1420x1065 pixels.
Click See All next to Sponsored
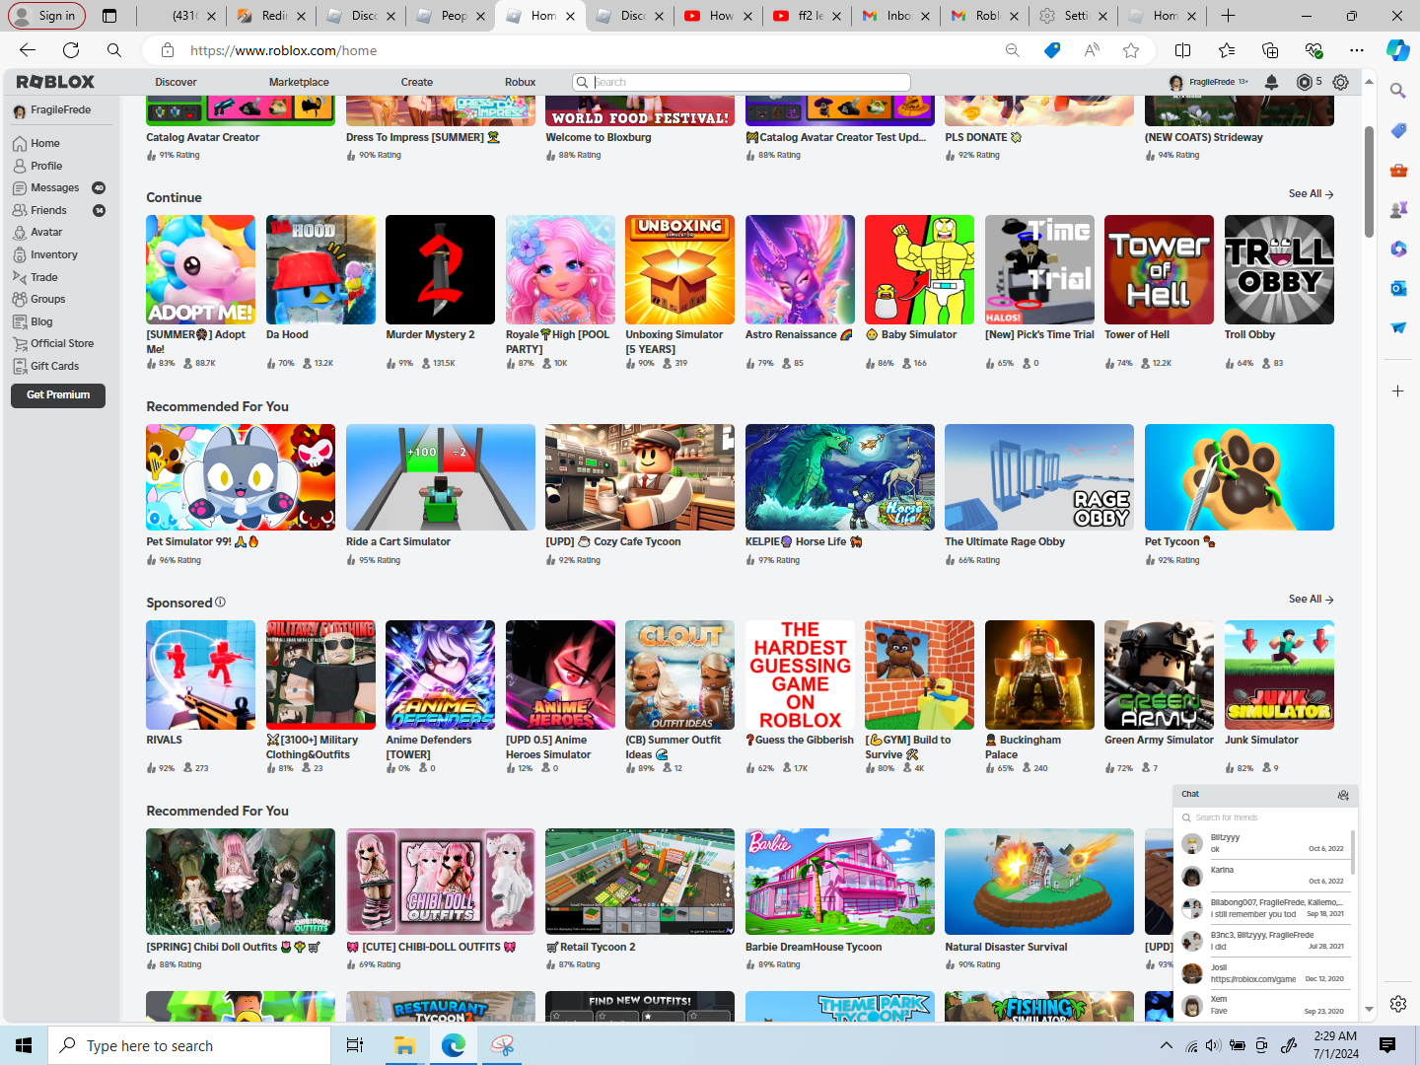point(1312,599)
